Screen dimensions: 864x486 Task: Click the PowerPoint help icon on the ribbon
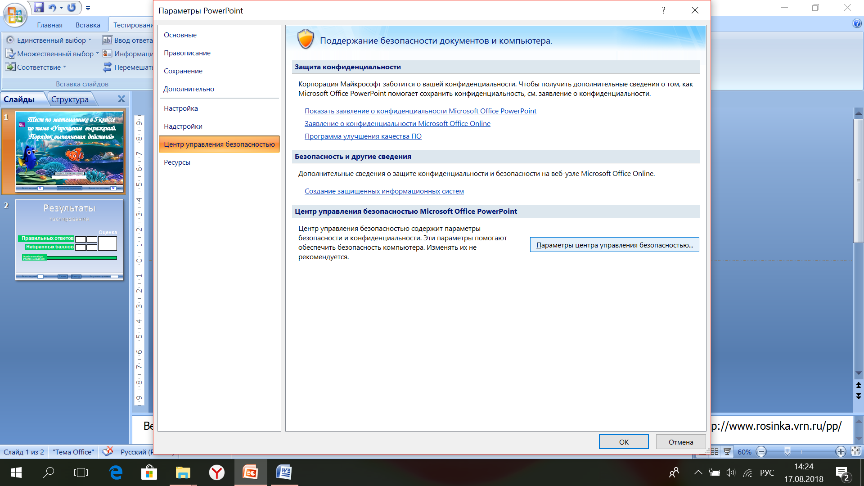click(x=857, y=23)
